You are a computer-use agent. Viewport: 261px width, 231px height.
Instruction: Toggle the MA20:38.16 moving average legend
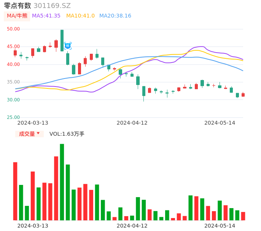point(115,16)
